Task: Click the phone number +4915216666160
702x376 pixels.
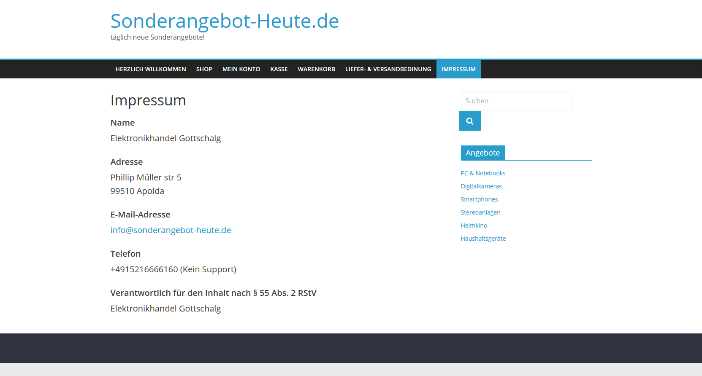Action: 144,269
